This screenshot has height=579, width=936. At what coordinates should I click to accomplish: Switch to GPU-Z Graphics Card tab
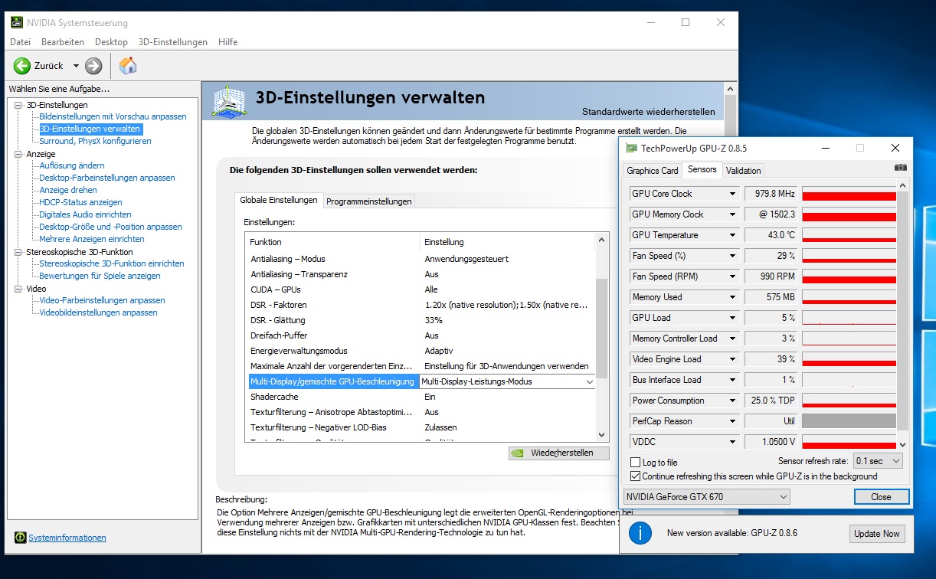pos(653,171)
